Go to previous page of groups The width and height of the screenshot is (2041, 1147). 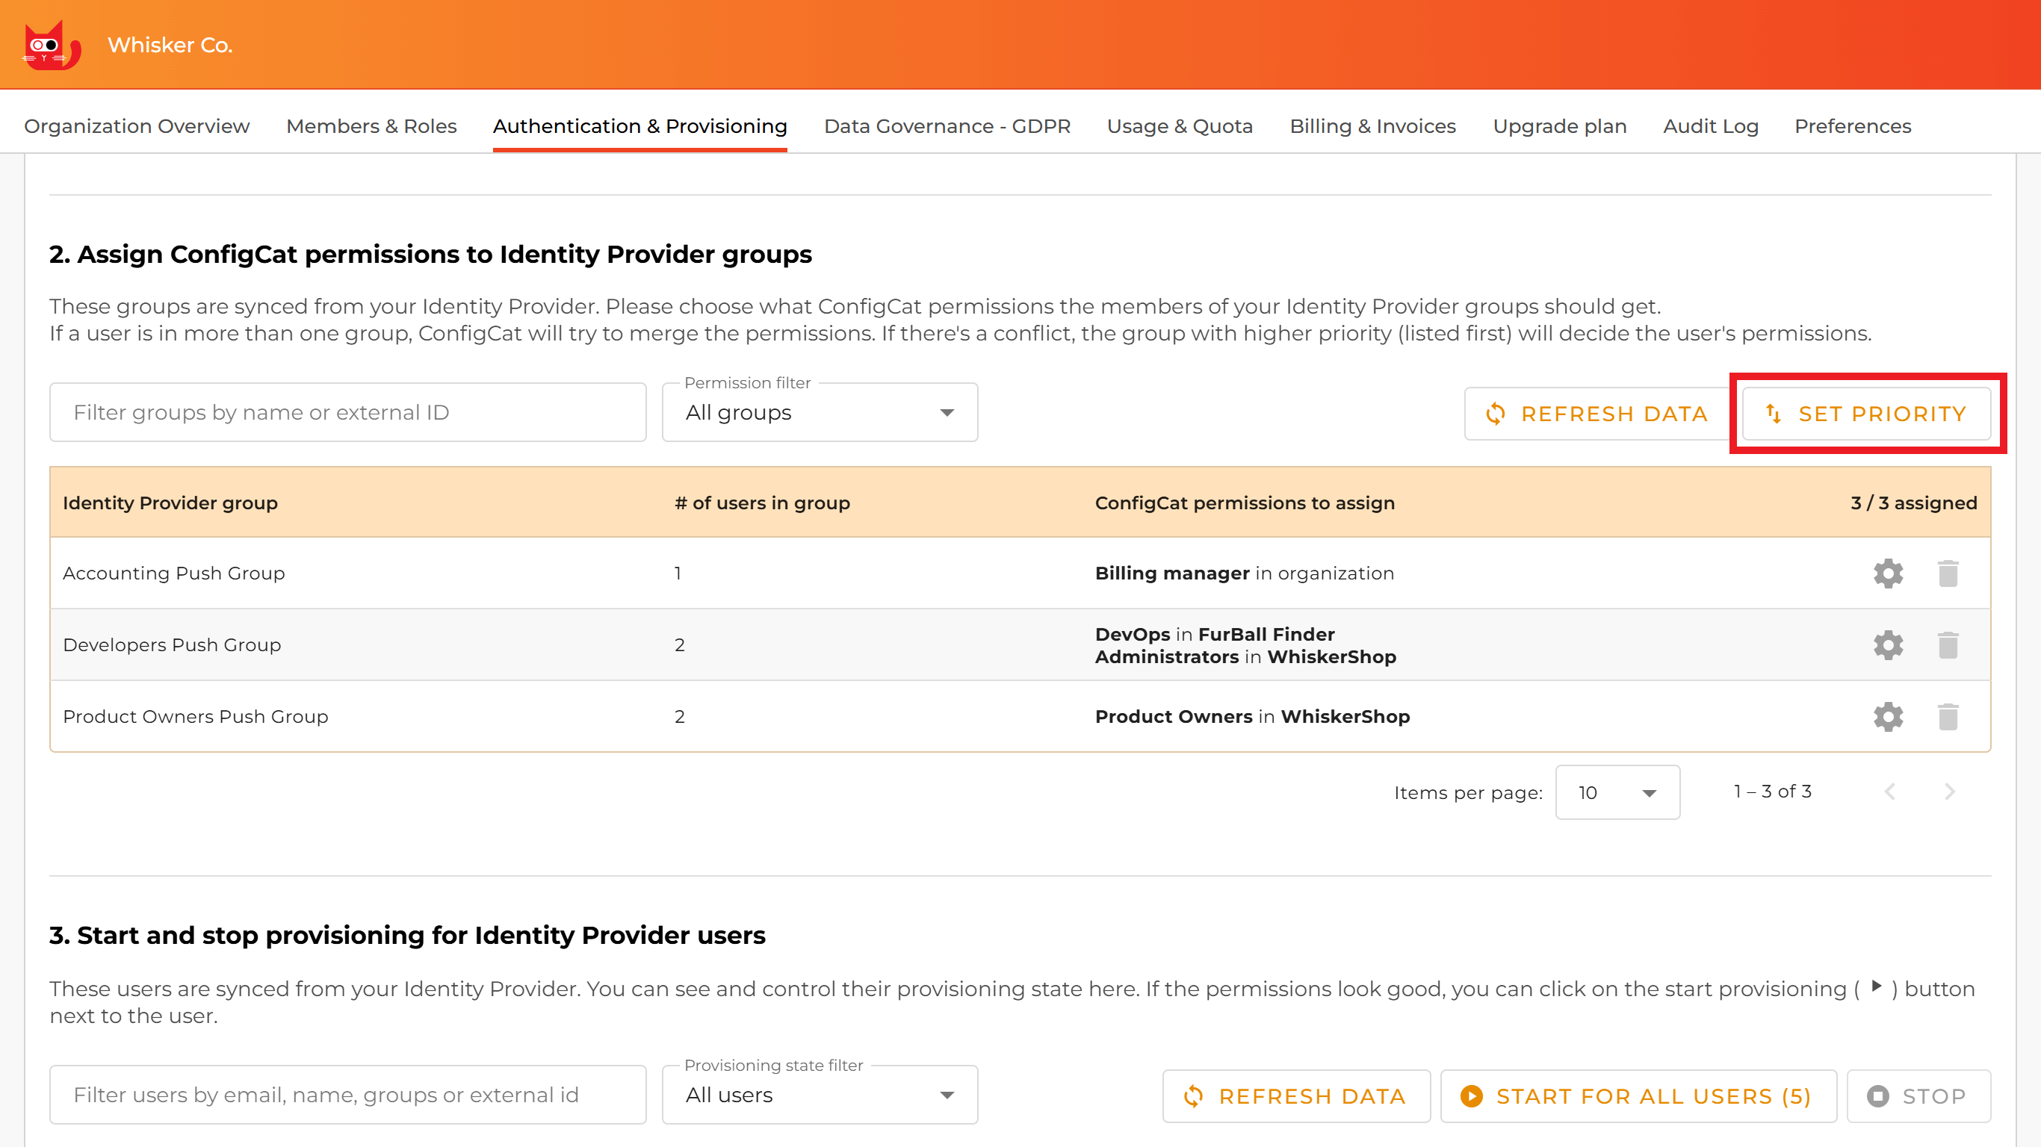[1892, 791]
